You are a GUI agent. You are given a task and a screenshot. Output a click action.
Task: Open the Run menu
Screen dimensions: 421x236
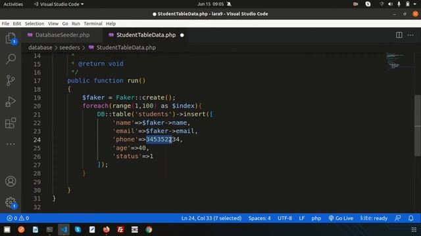(x=76, y=24)
